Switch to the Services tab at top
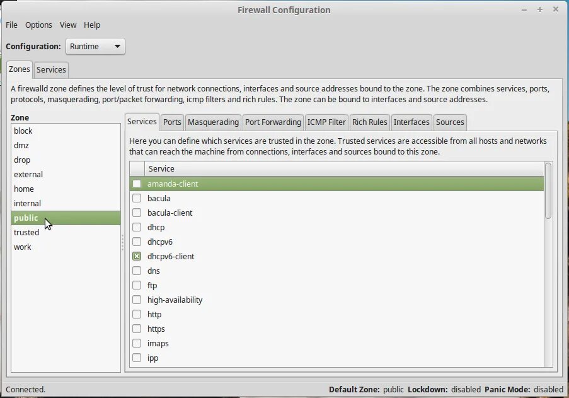Screen dimensions: 569x398 51,69
